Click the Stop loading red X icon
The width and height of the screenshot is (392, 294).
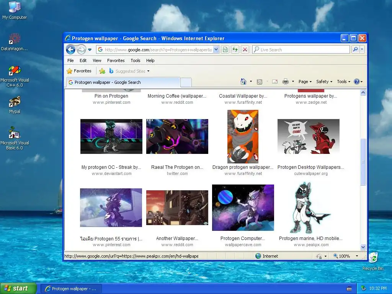(245, 50)
